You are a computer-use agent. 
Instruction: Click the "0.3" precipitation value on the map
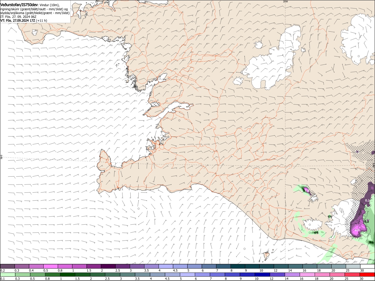[367, 200]
